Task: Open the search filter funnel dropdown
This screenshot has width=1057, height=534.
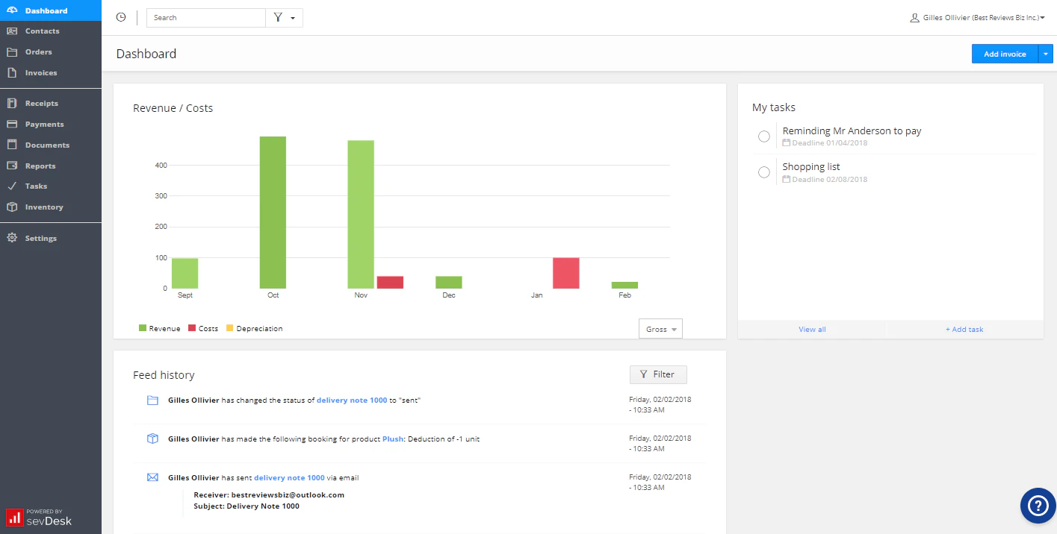Action: click(284, 17)
